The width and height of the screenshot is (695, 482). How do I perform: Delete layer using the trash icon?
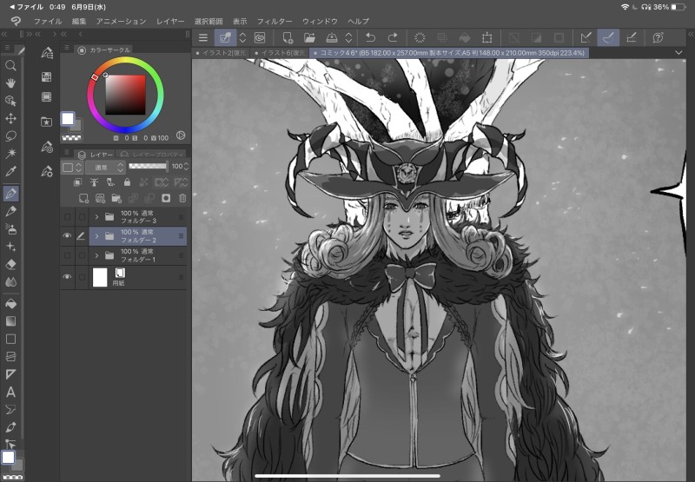coord(181,198)
